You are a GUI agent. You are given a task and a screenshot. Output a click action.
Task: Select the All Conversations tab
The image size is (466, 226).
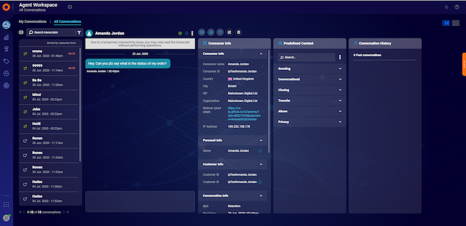point(68,22)
